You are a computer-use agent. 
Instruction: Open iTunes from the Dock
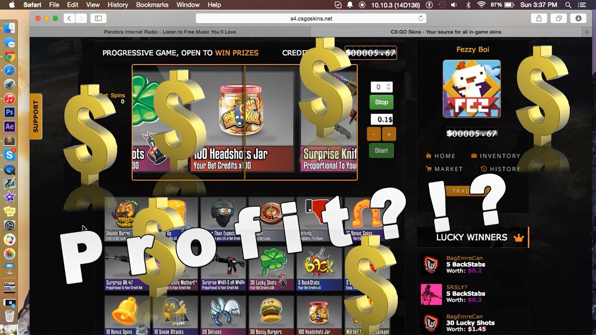(x=9, y=99)
